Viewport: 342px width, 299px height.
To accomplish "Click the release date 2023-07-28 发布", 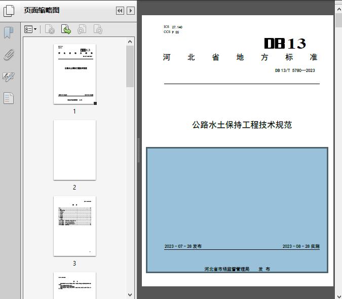I will (x=183, y=246).
